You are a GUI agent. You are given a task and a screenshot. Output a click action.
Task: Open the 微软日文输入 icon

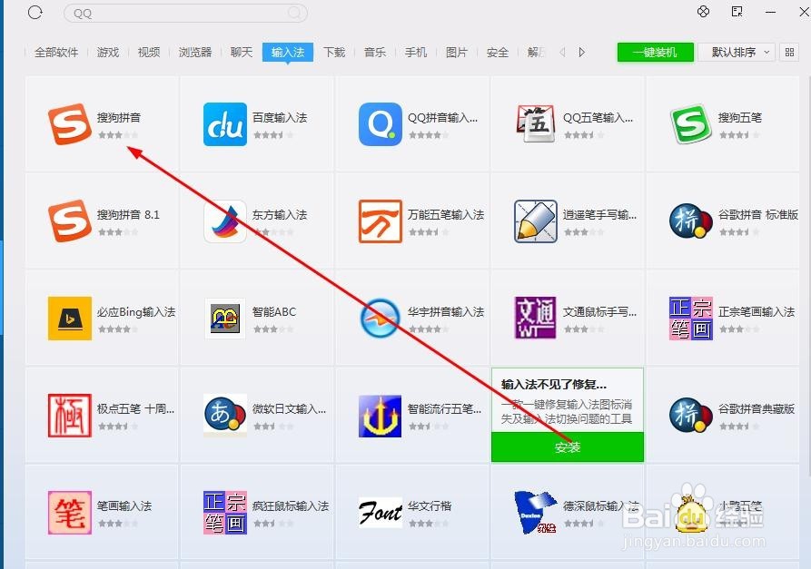(225, 415)
